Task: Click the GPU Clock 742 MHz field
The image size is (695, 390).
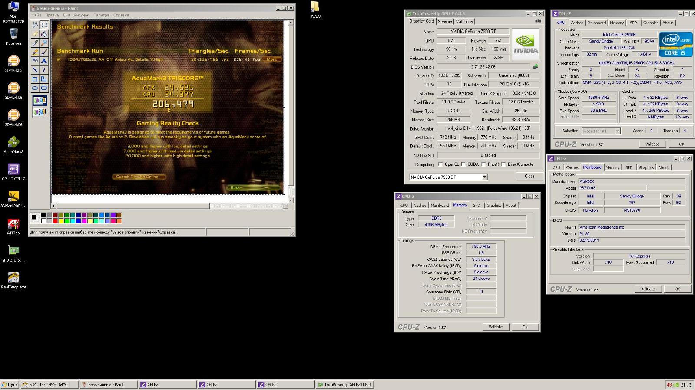Action: tap(448, 137)
